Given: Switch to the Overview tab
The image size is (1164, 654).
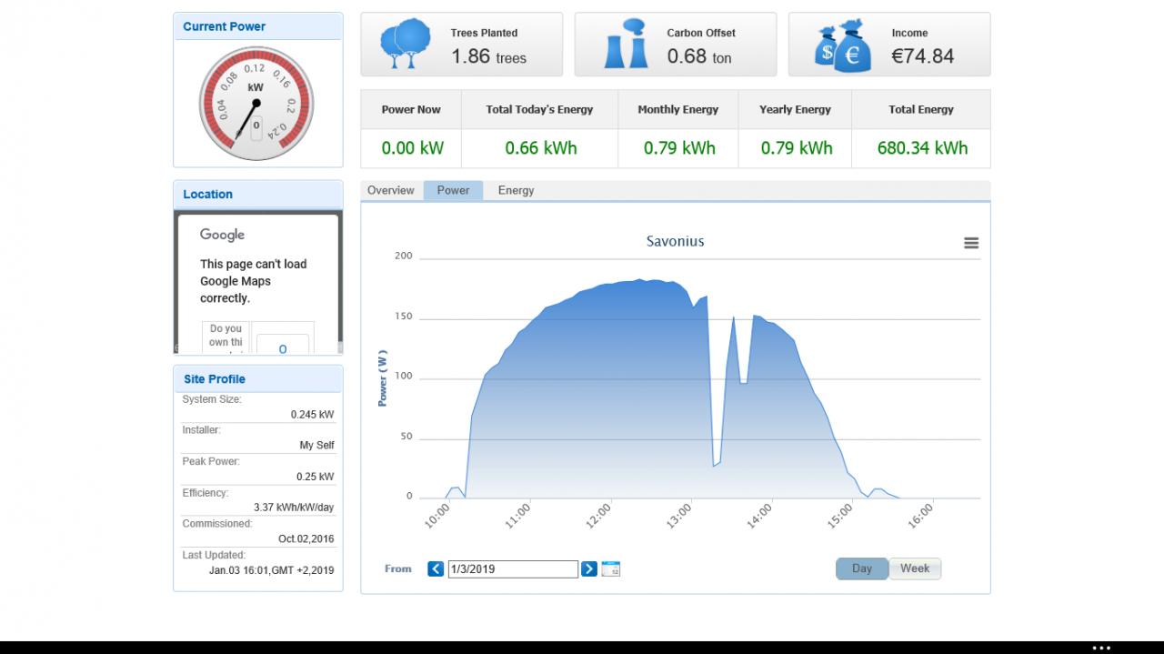Looking at the screenshot, I should coord(391,190).
